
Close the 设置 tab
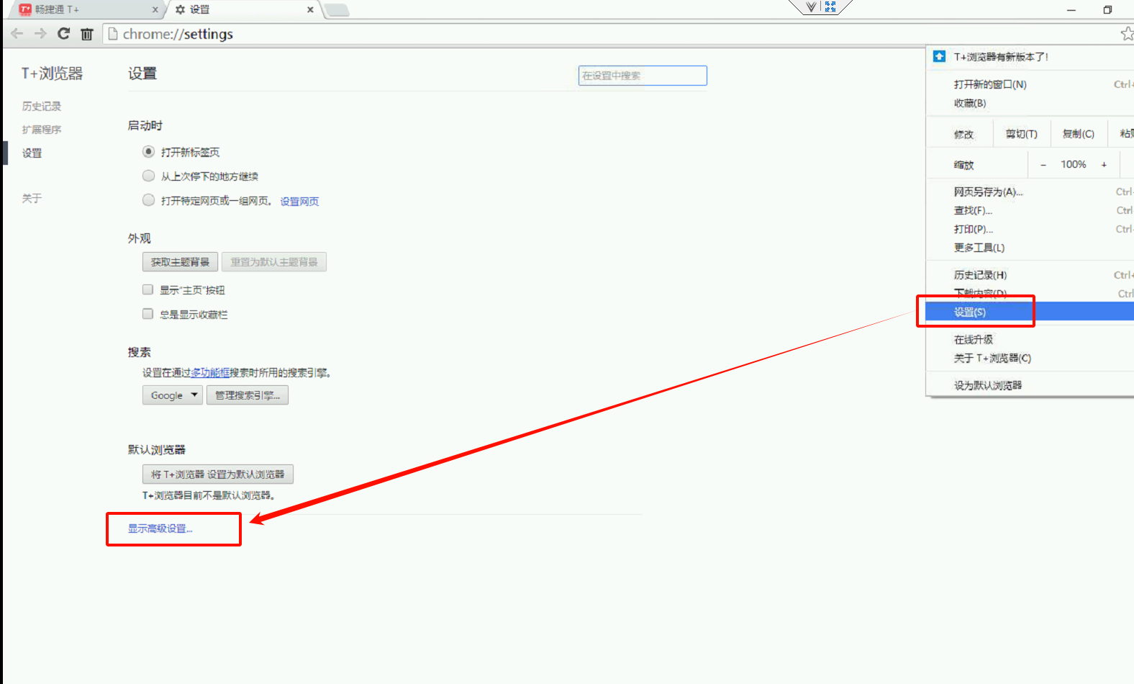tap(310, 10)
